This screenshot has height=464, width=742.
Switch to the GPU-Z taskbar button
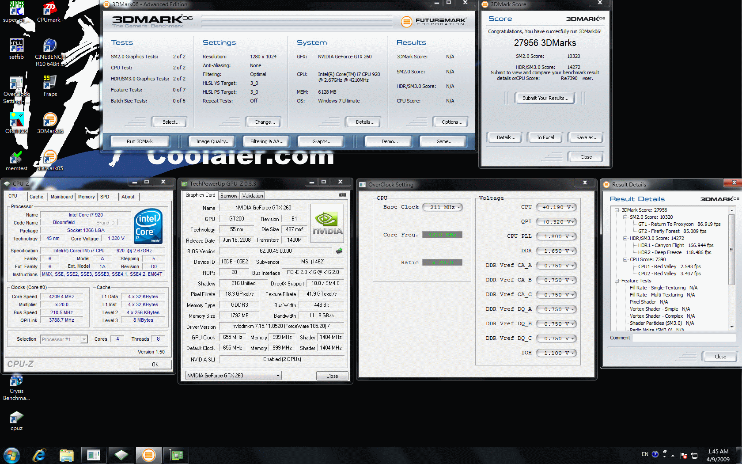(176, 455)
